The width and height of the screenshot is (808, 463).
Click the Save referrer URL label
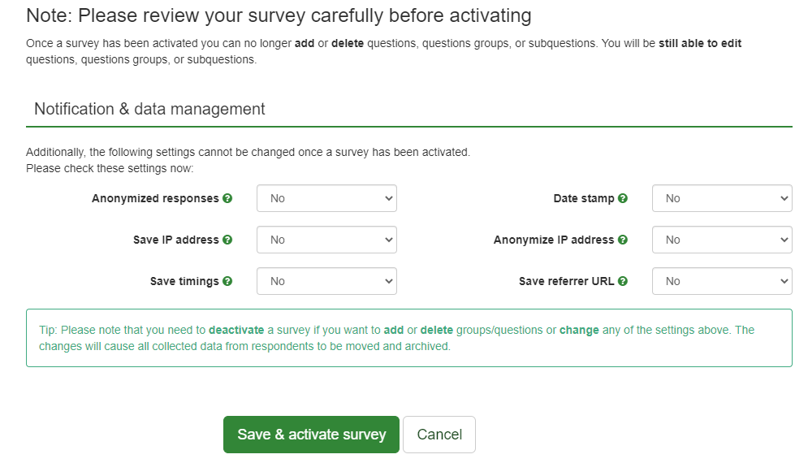click(566, 281)
